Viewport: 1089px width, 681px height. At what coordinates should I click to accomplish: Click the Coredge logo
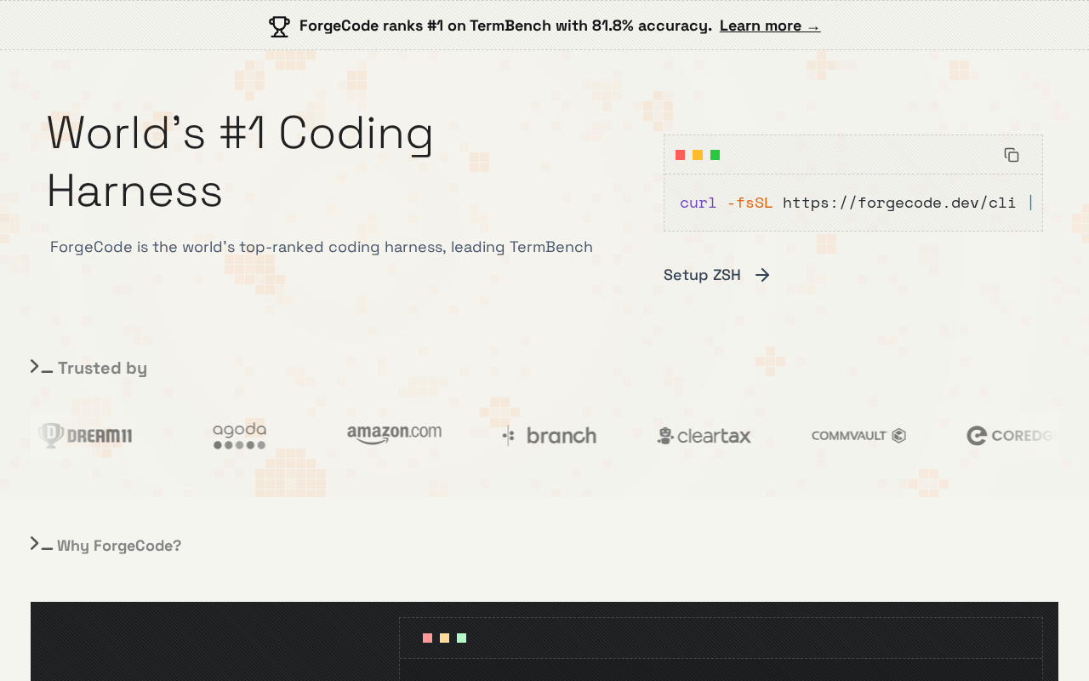coord(1012,436)
